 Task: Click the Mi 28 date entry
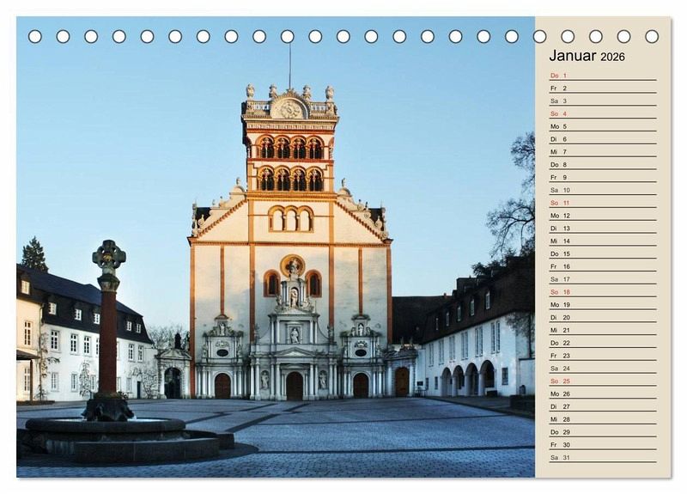point(601,419)
